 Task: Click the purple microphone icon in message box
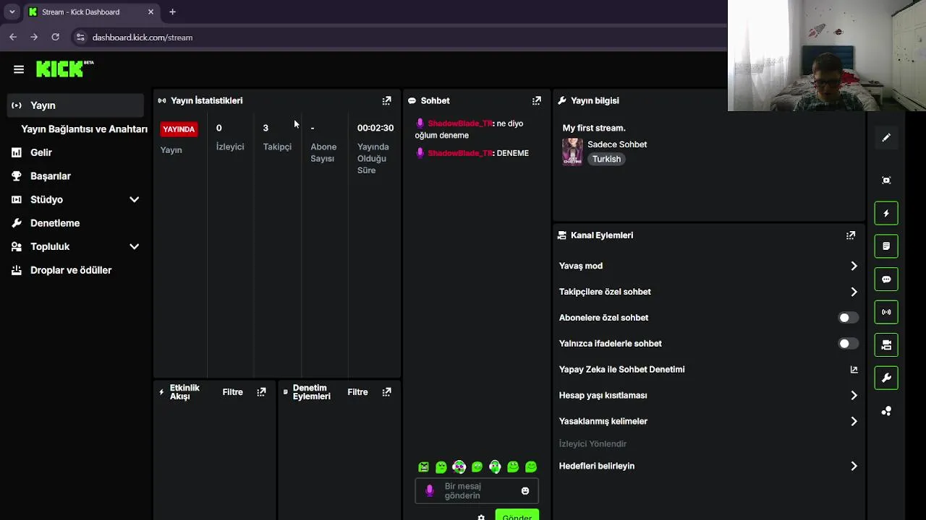pos(429,491)
